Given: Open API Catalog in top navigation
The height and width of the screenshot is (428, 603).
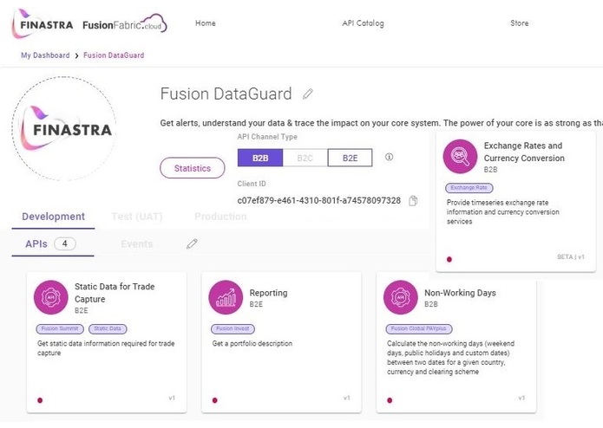Looking at the screenshot, I should [363, 23].
